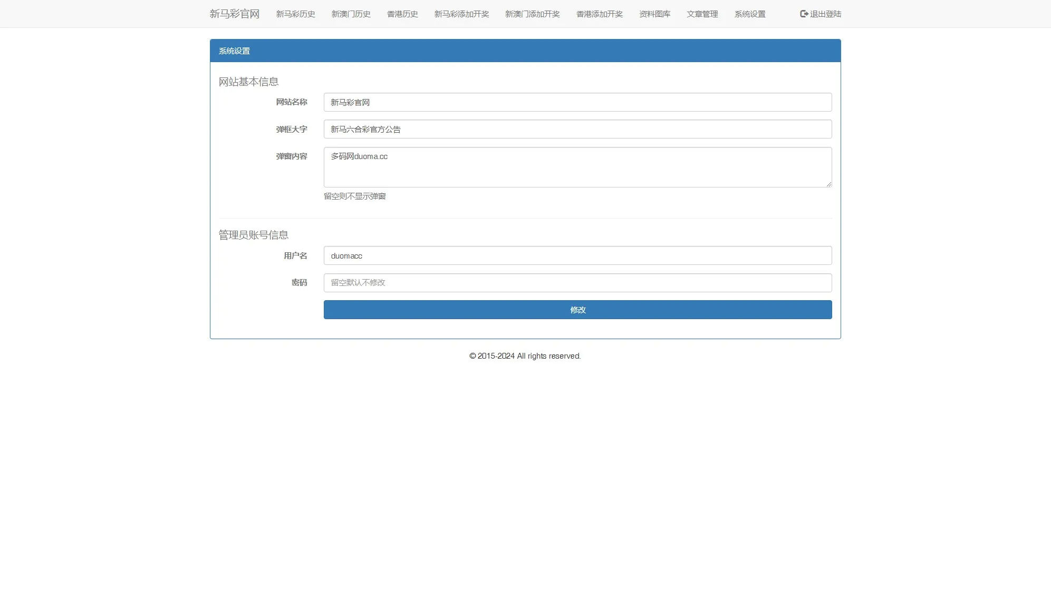Click inside the 弹窗内容 textarea
1051x613 pixels.
pos(577,167)
